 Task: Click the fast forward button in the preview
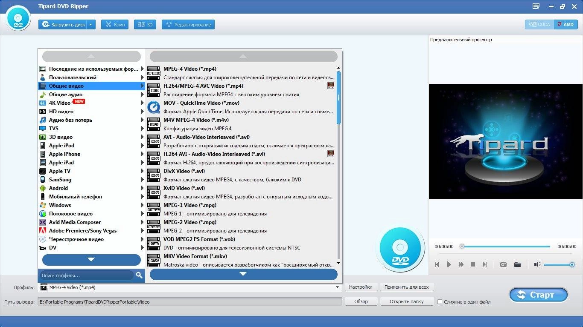click(x=461, y=264)
